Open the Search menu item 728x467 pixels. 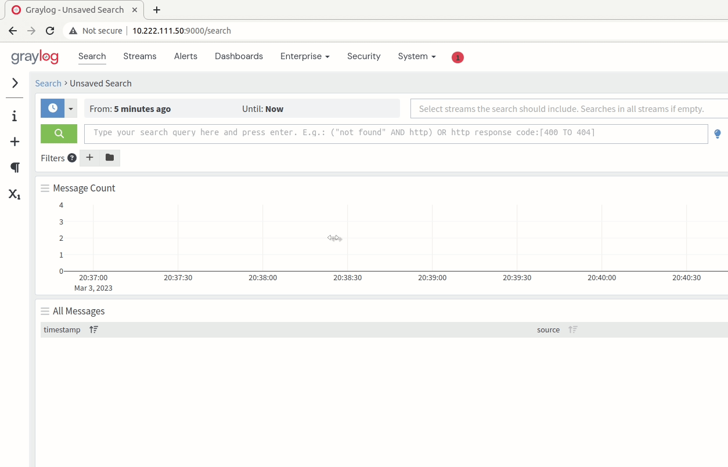tap(92, 56)
